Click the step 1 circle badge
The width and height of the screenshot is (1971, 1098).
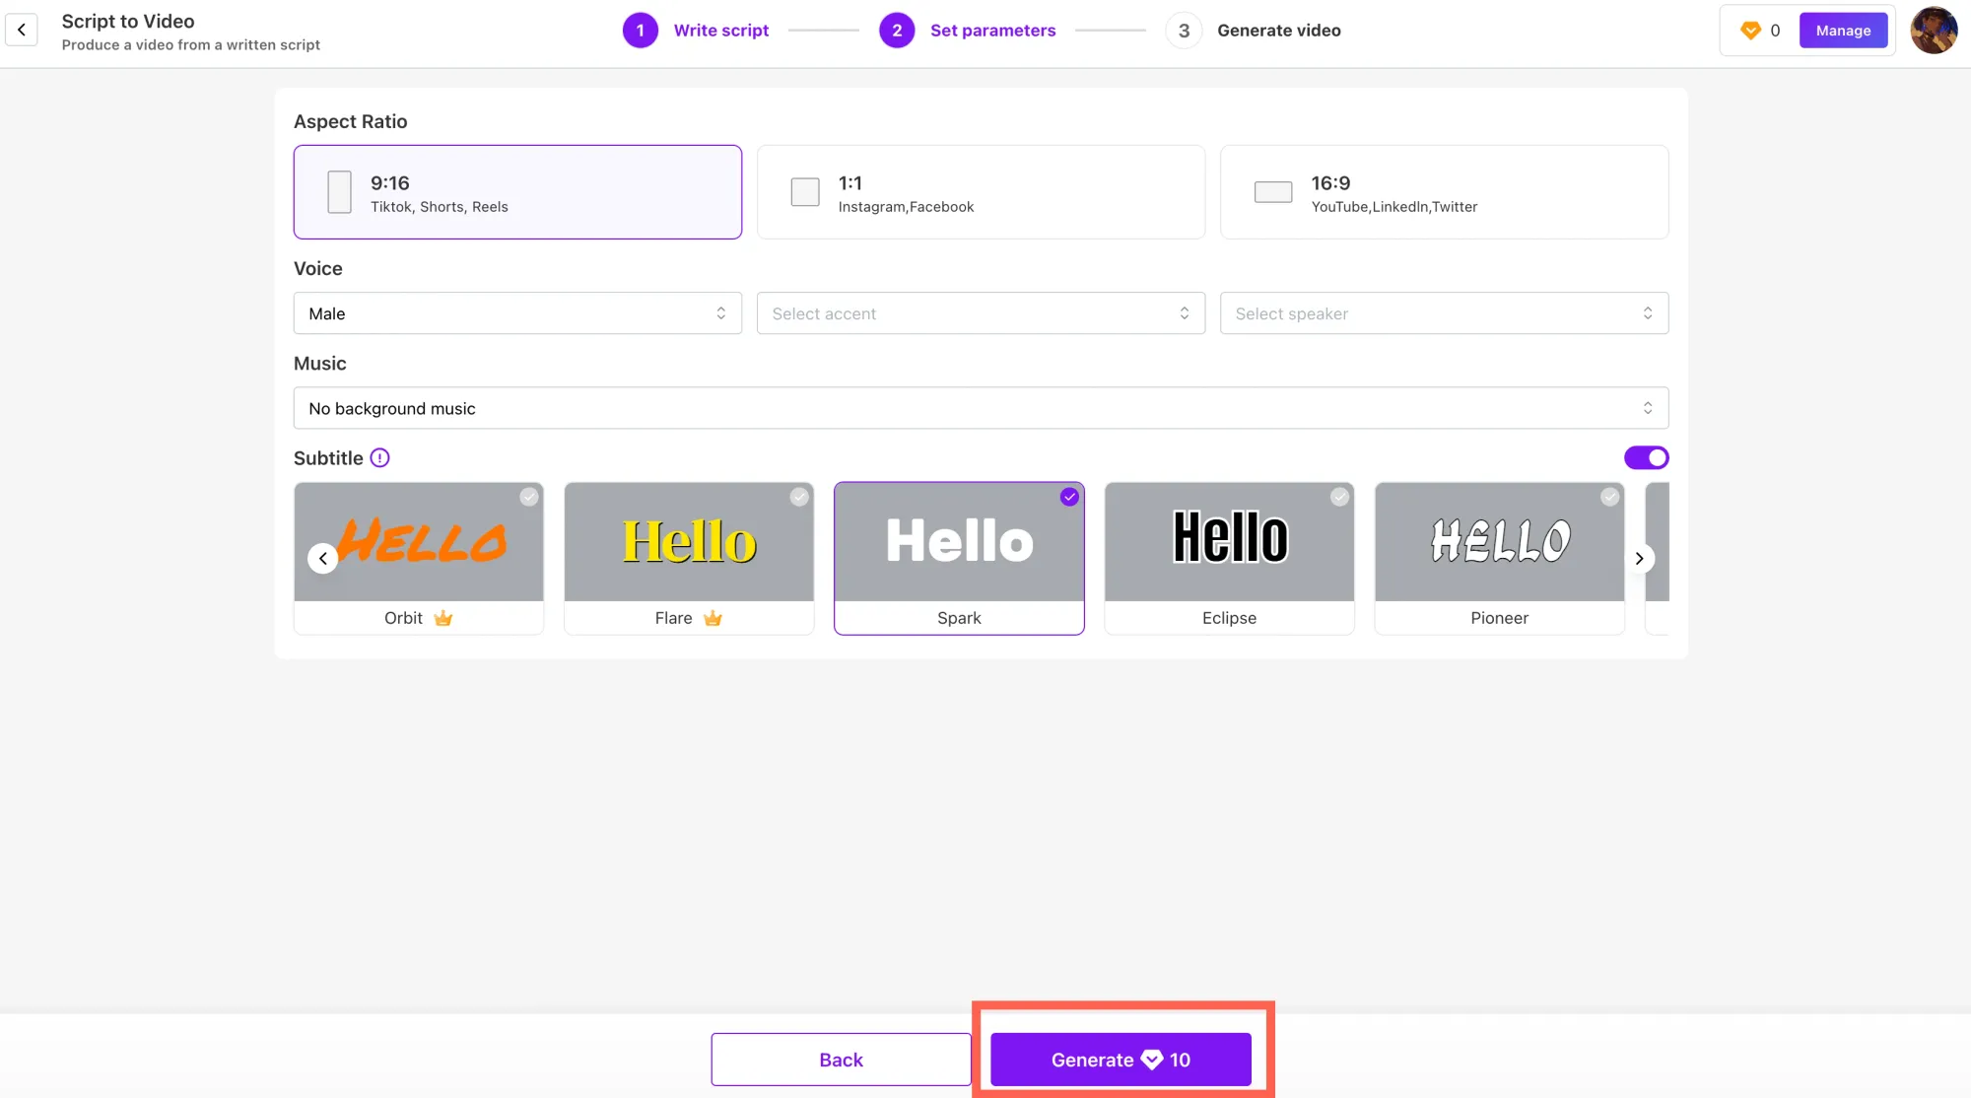point(641,31)
